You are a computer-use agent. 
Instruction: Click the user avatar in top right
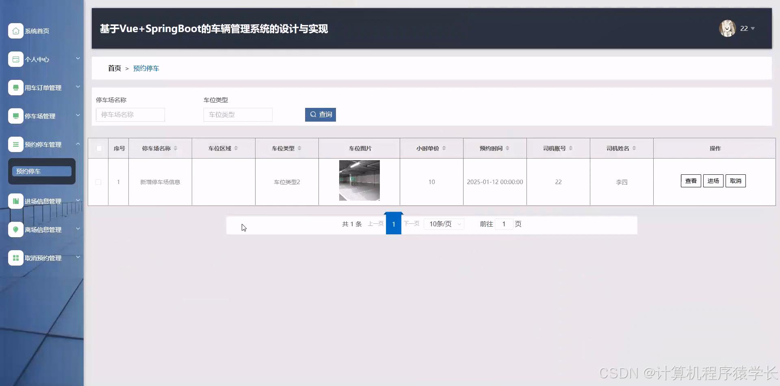pos(727,28)
